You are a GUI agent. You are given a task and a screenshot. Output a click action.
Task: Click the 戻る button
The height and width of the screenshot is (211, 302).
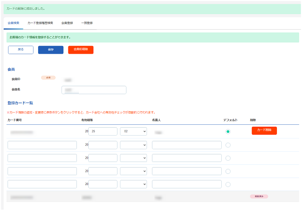(x=21, y=50)
